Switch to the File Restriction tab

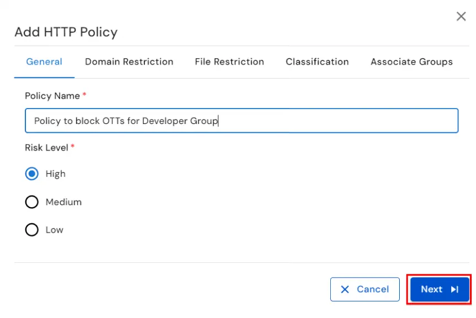click(x=229, y=62)
